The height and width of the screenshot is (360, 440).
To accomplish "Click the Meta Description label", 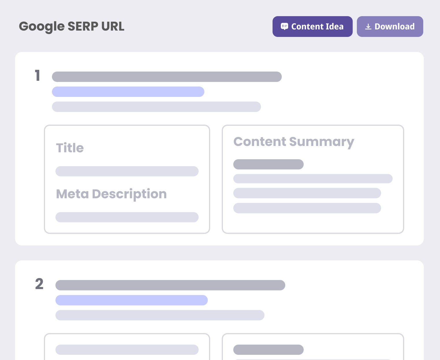I will coord(111,194).
